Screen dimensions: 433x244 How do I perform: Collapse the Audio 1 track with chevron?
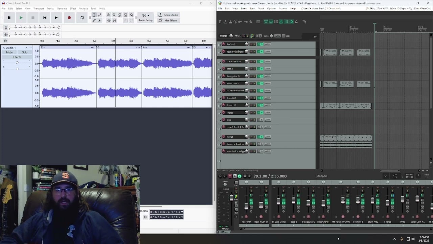[26, 48]
